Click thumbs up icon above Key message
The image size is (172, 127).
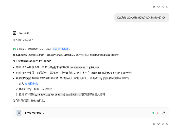154,7
